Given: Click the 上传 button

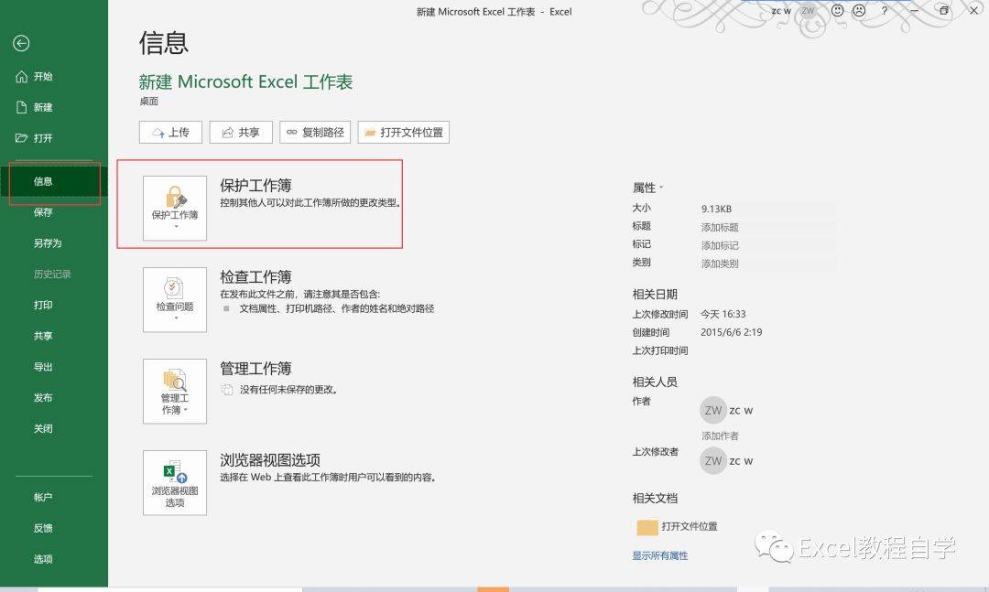Looking at the screenshot, I should (x=170, y=133).
